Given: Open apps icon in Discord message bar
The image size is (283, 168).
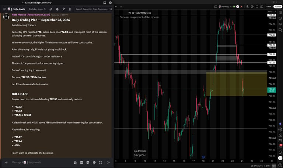Looking at the screenshot, I should pyautogui.click(x=101, y=162).
